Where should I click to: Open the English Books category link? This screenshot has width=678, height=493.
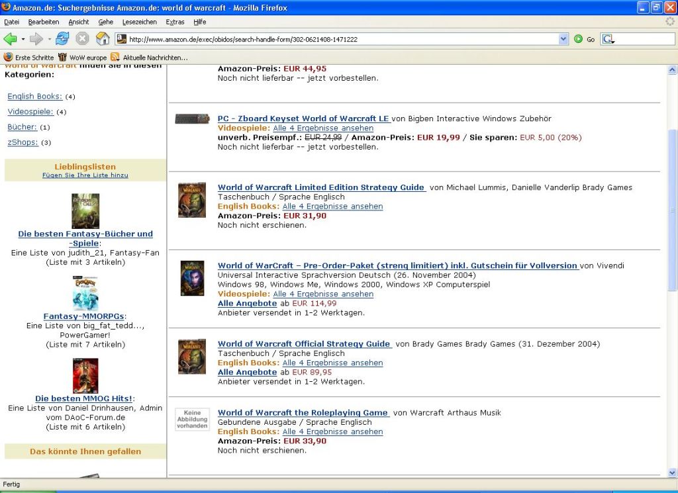click(34, 97)
